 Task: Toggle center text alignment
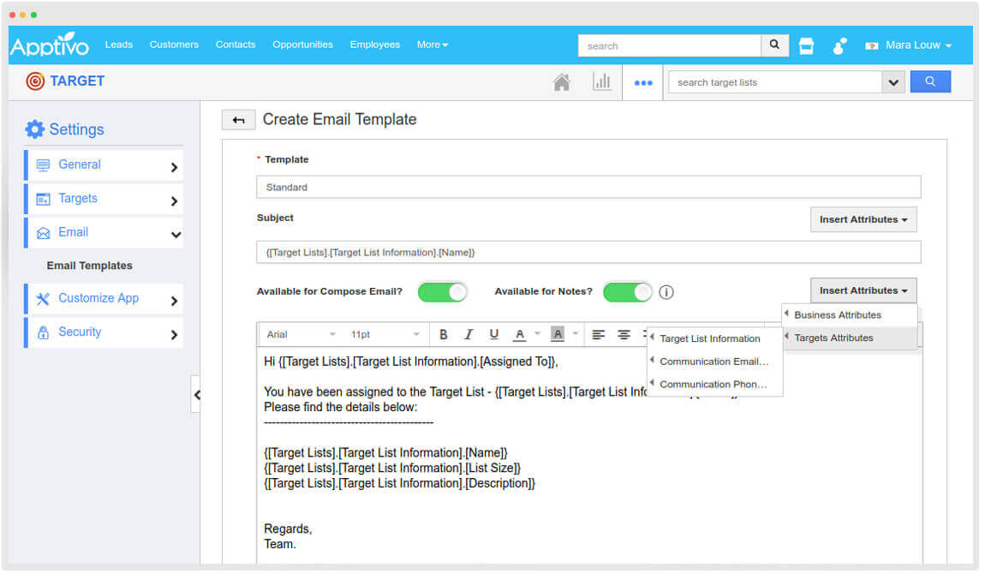pos(623,334)
